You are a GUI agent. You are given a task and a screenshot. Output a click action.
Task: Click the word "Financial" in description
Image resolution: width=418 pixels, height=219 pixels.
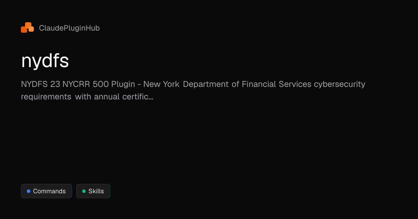coord(259,84)
